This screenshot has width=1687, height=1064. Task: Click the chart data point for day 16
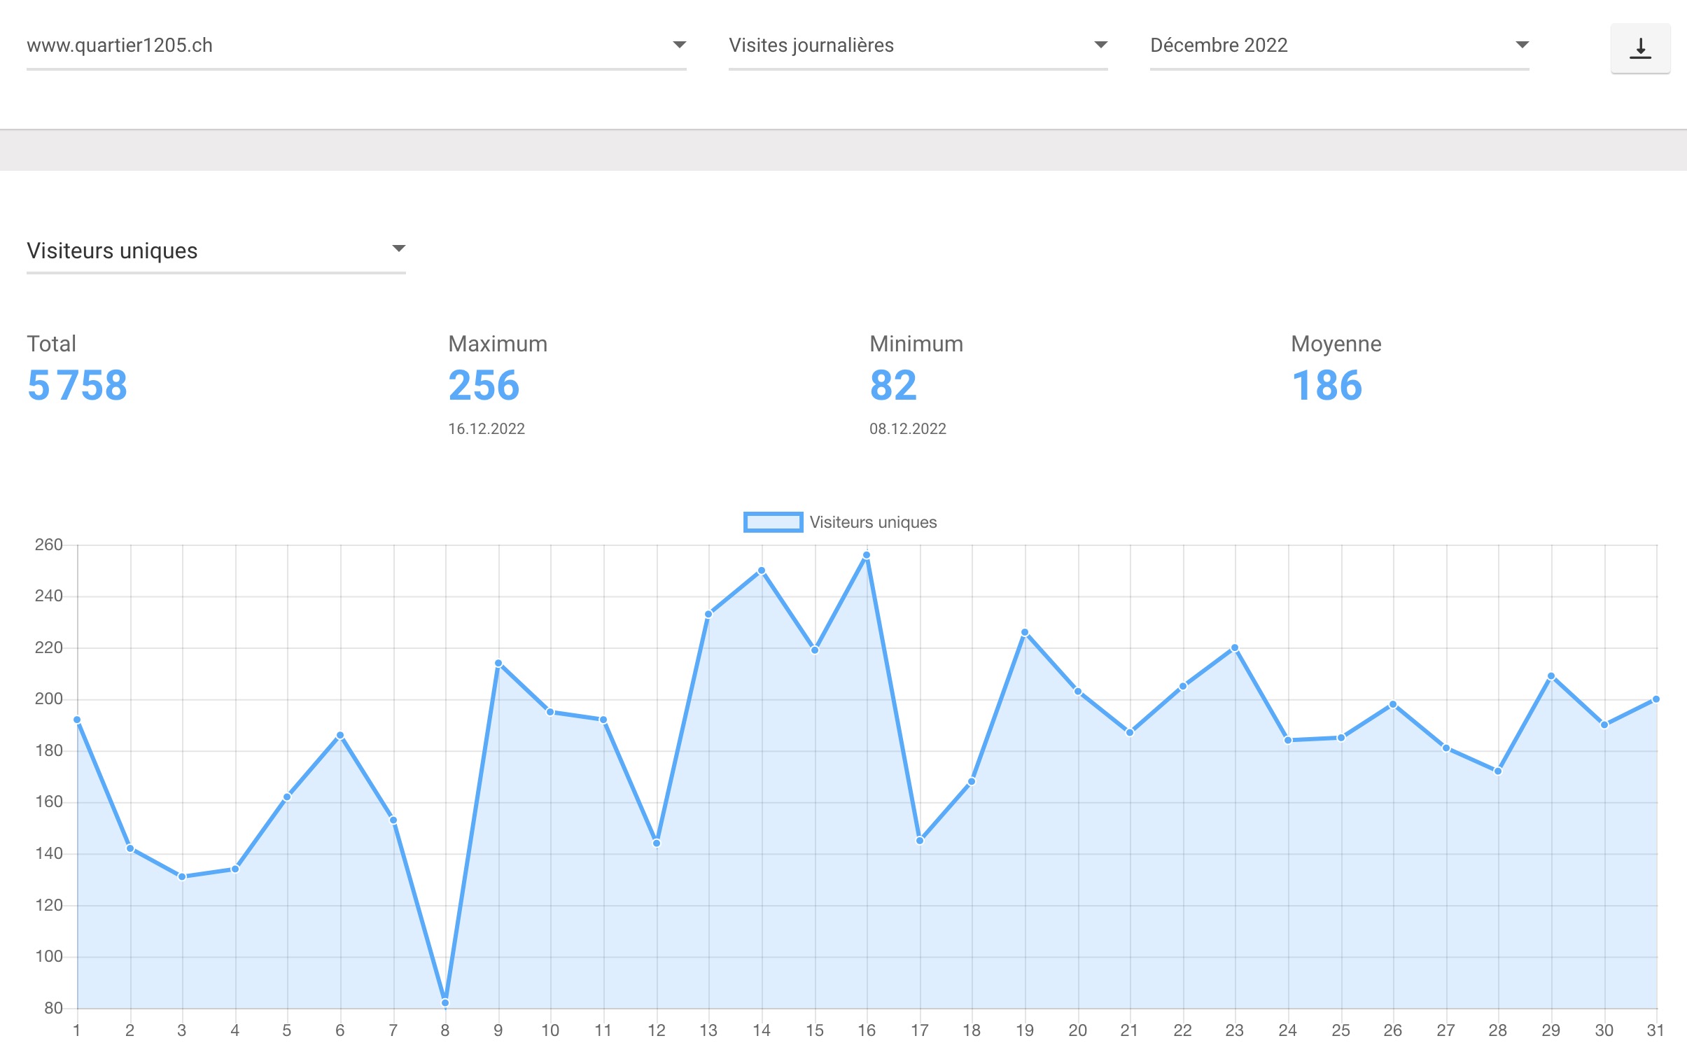coord(867,555)
